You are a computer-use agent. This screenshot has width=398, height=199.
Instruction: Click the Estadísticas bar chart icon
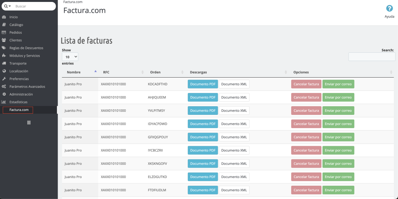click(4, 102)
